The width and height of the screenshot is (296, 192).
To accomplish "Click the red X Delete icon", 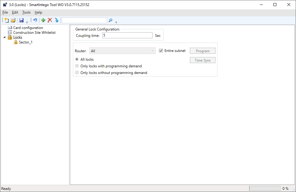I will (50, 20).
